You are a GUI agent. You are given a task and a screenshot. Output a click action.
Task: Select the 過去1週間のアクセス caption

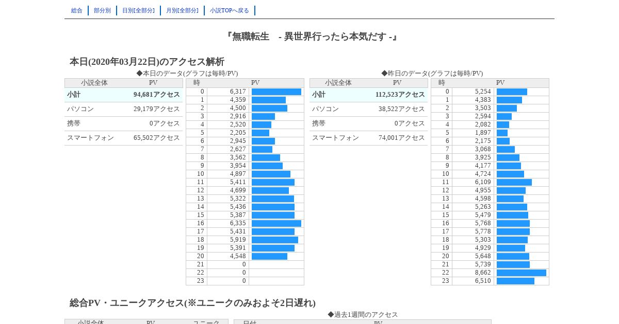tap(363, 315)
